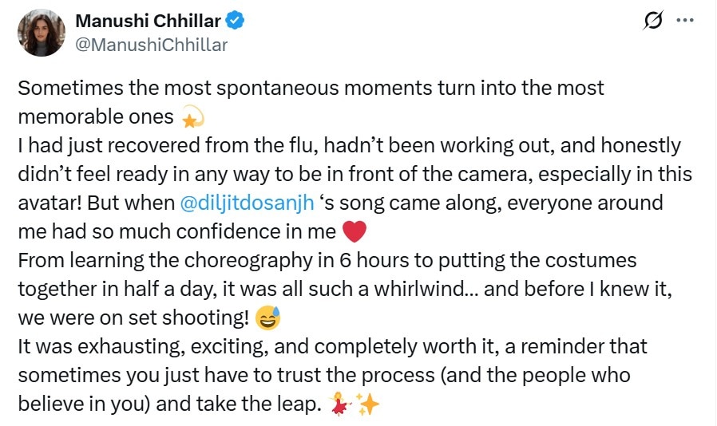The image size is (717, 426).
Task: Click Manushi Chhillar's profile picture
Action: 41,33
